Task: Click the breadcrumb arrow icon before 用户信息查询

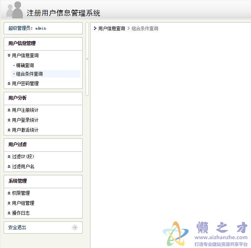Action: [x=95, y=28]
